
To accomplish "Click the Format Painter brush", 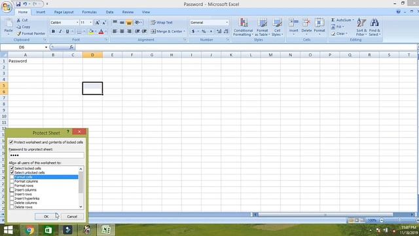I will click(31, 33).
